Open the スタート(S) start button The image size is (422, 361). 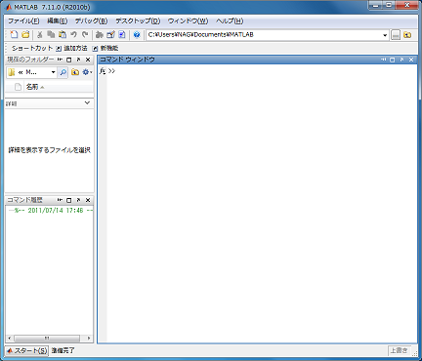tap(26, 350)
